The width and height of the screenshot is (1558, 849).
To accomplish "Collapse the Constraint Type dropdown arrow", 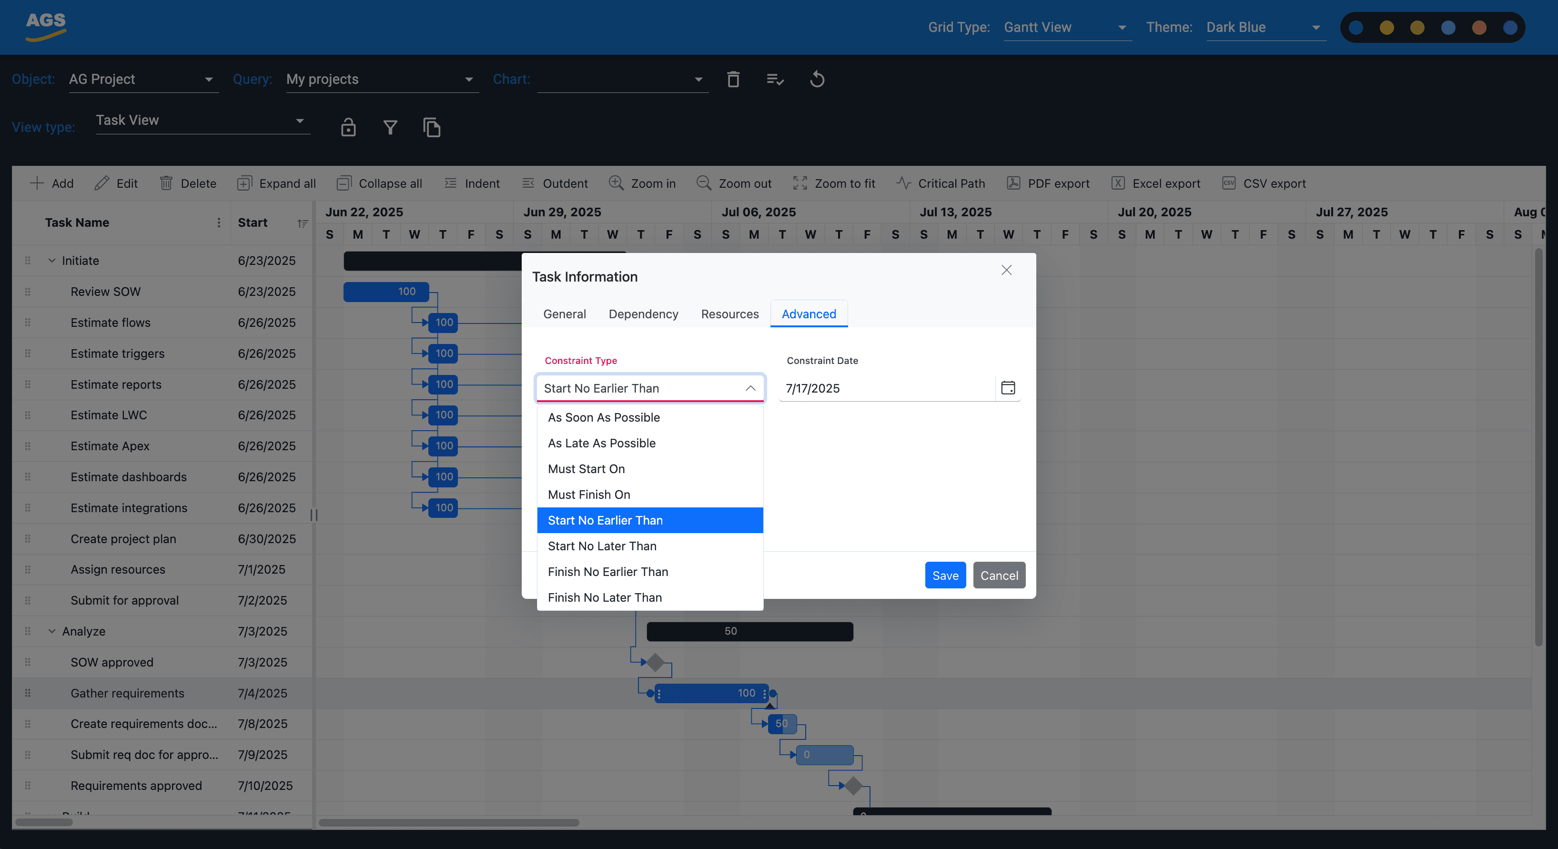I will 750,388.
